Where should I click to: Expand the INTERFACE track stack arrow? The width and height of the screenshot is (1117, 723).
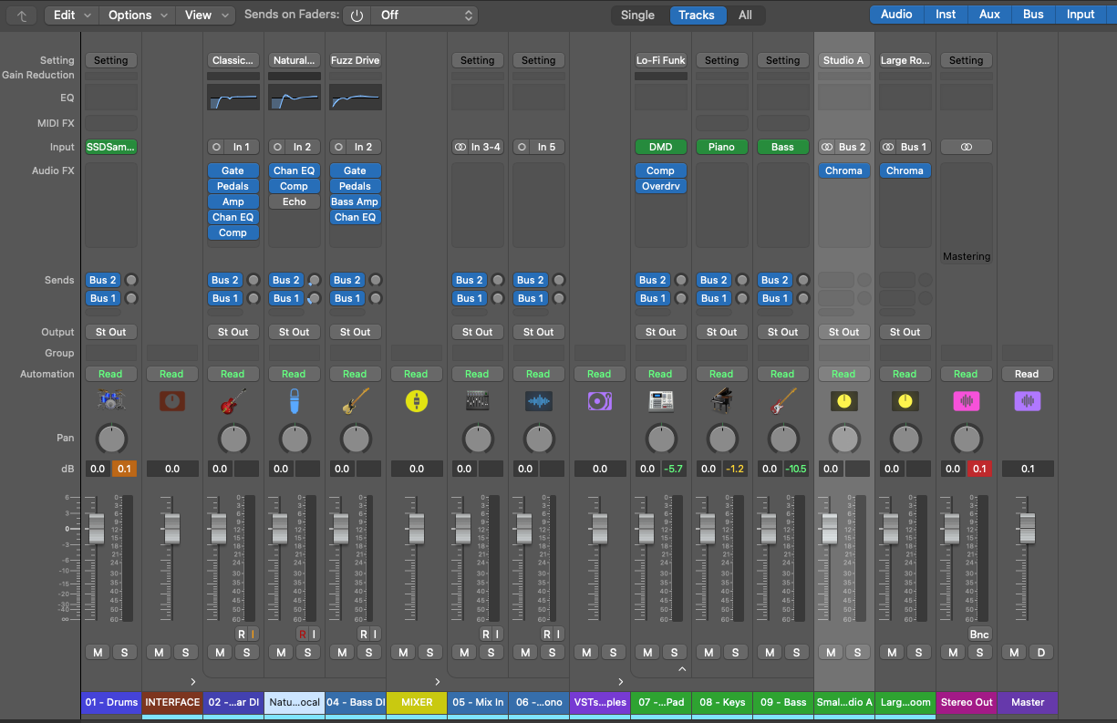pos(193,681)
